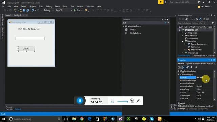217x122 pixels.
Task: Select Button control in the Toolbox
Action: pos(133,29)
